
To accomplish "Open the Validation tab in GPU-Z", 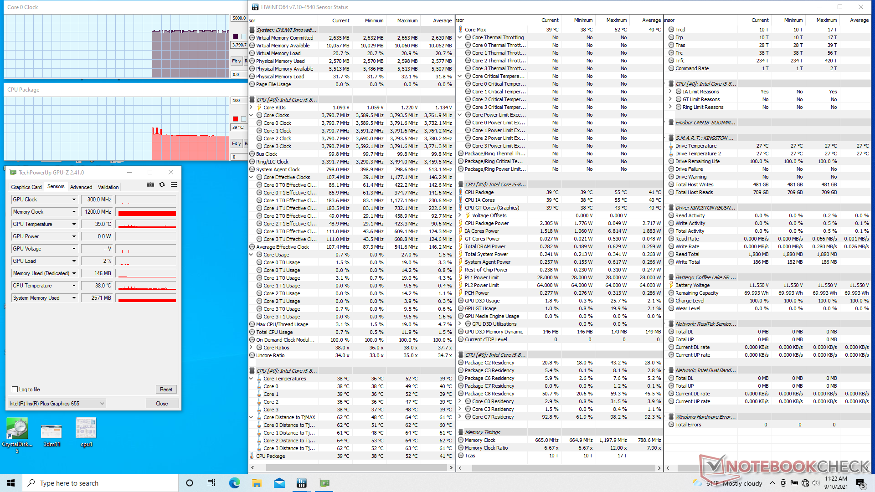I will [108, 187].
